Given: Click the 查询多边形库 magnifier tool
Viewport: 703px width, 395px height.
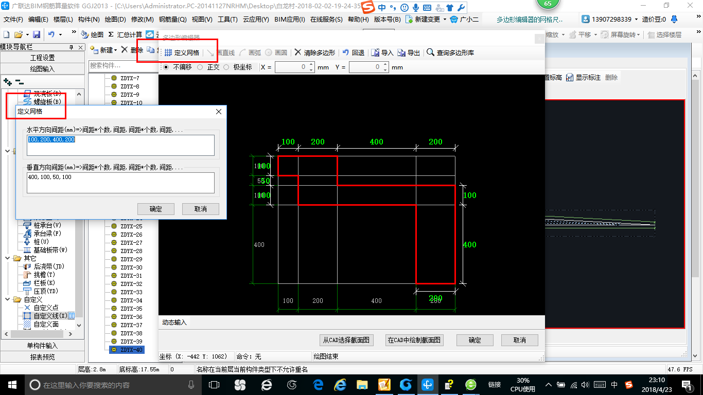Looking at the screenshot, I should (x=450, y=52).
